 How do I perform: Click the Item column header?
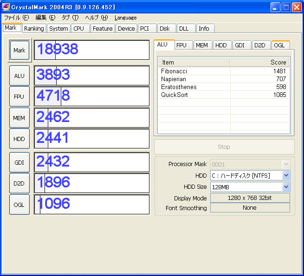(x=194, y=63)
